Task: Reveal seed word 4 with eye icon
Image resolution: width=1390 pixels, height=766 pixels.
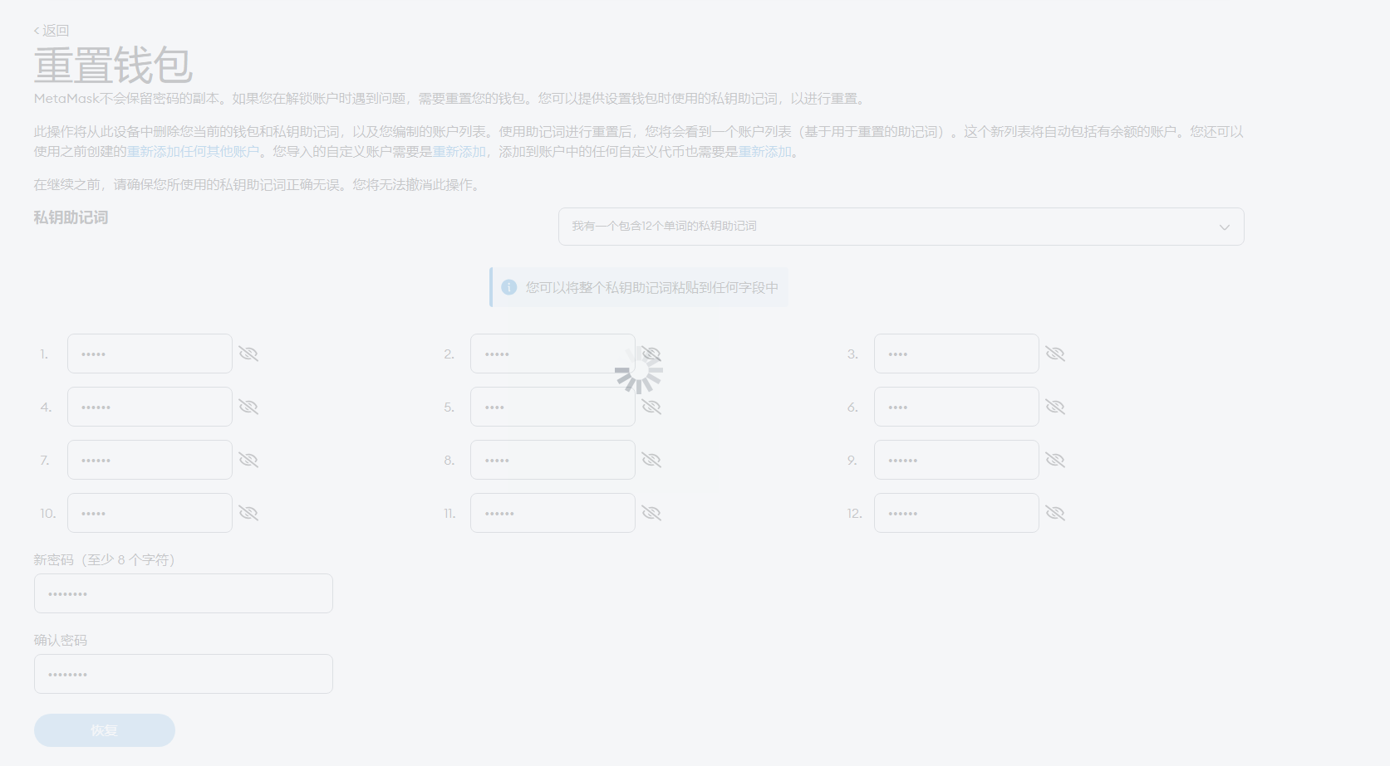Action: [x=248, y=407]
